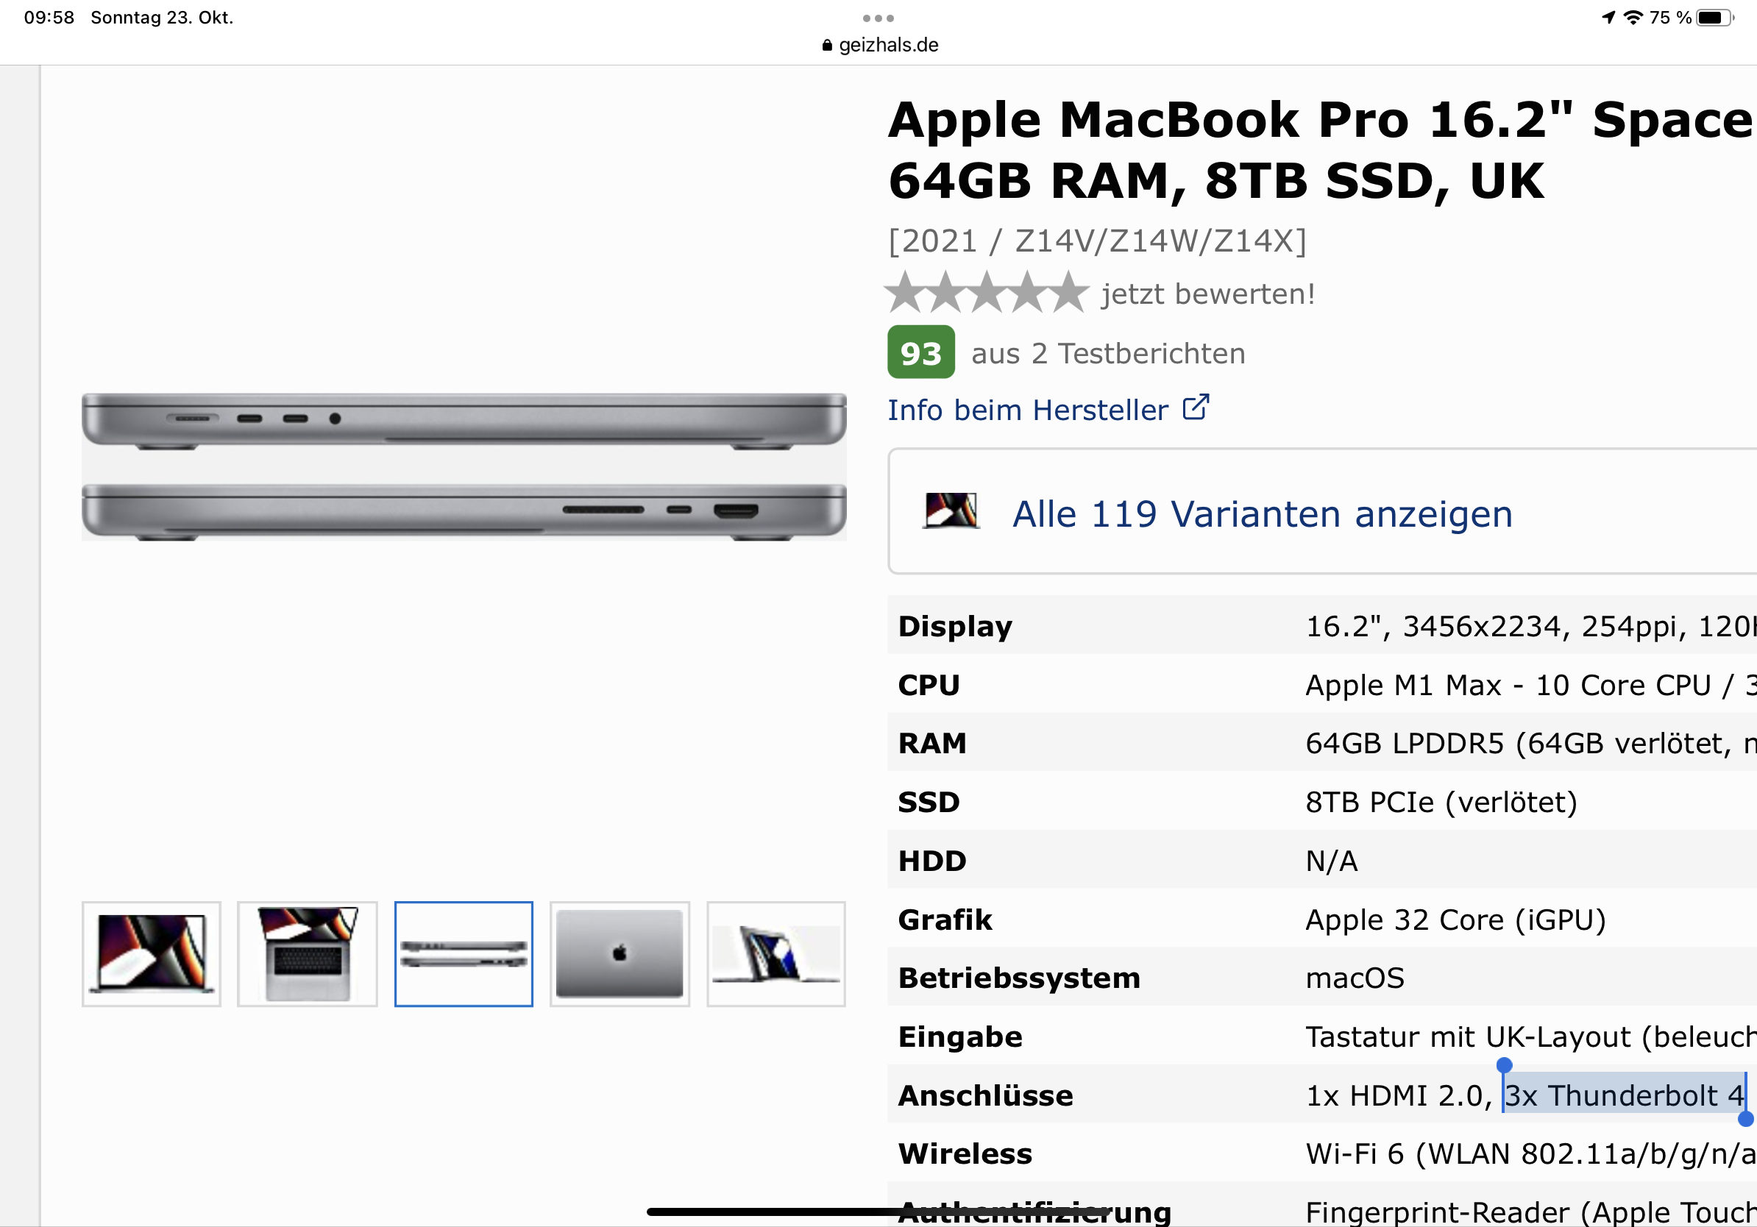Tap the three dots multitasking icon
The width and height of the screenshot is (1757, 1227).
(878, 18)
